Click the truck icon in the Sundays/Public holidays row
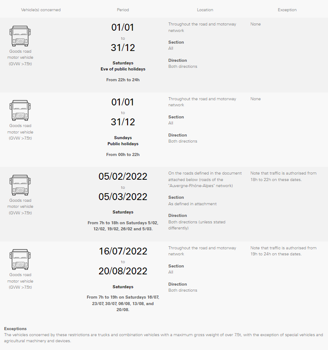The height and width of the screenshot is (350, 328). [20, 111]
